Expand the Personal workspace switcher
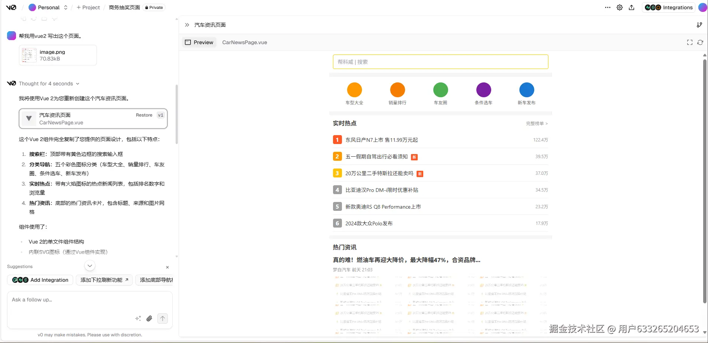 [x=66, y=7]
